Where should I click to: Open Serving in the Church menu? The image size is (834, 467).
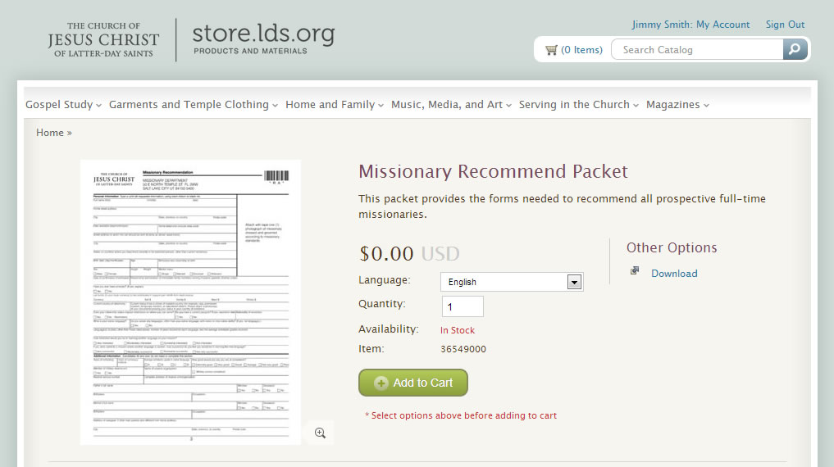(579, 105)
